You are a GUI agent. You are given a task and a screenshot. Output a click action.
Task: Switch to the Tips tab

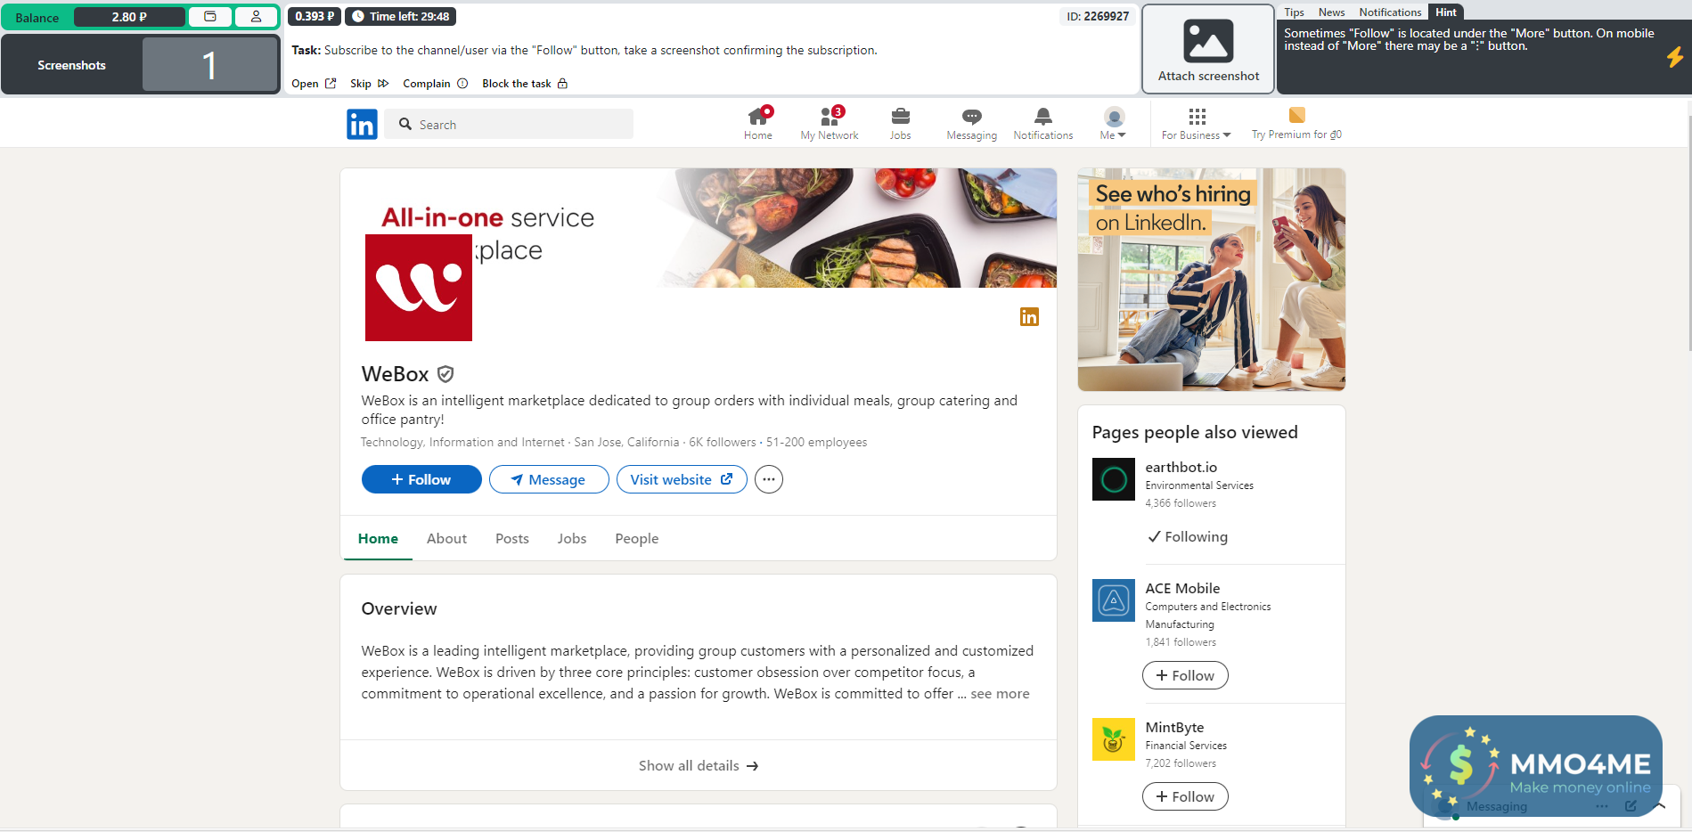coord(1295,12)
